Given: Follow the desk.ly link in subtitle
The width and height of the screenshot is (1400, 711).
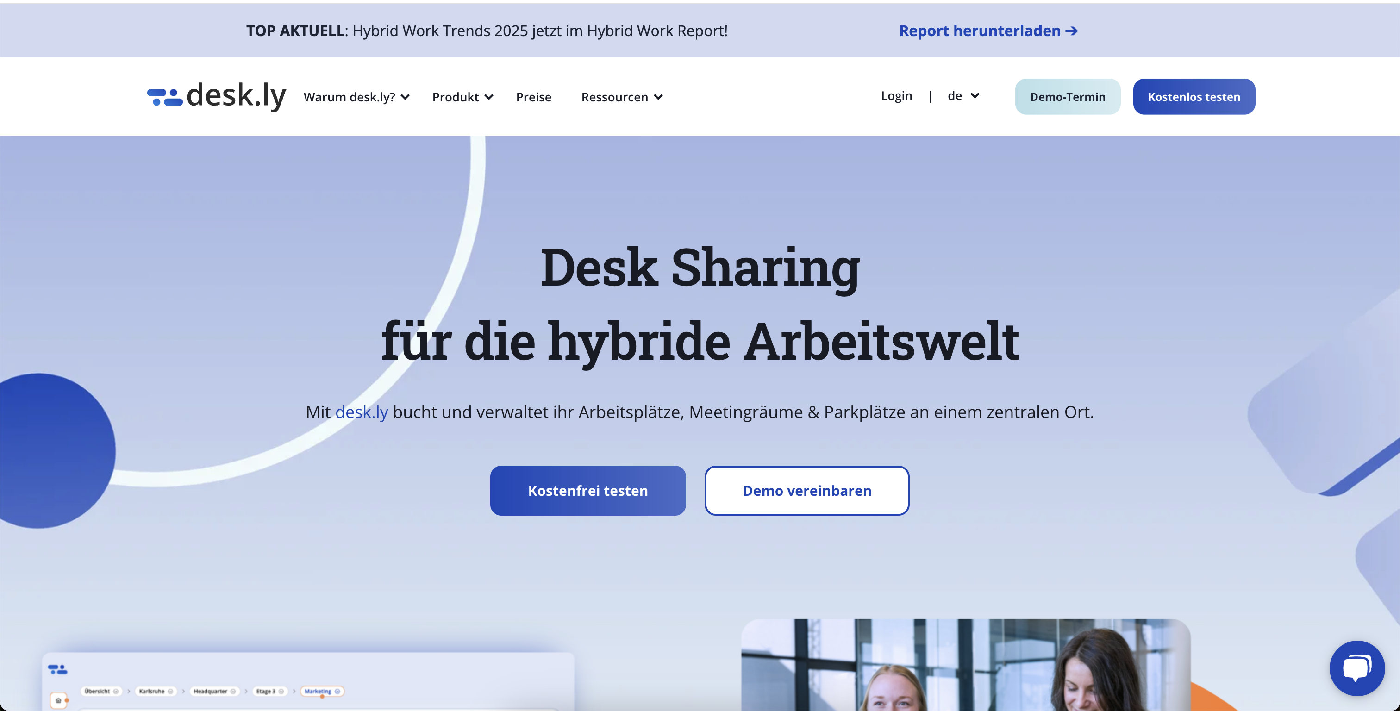Looking at the screenshot, I should 362,412.
